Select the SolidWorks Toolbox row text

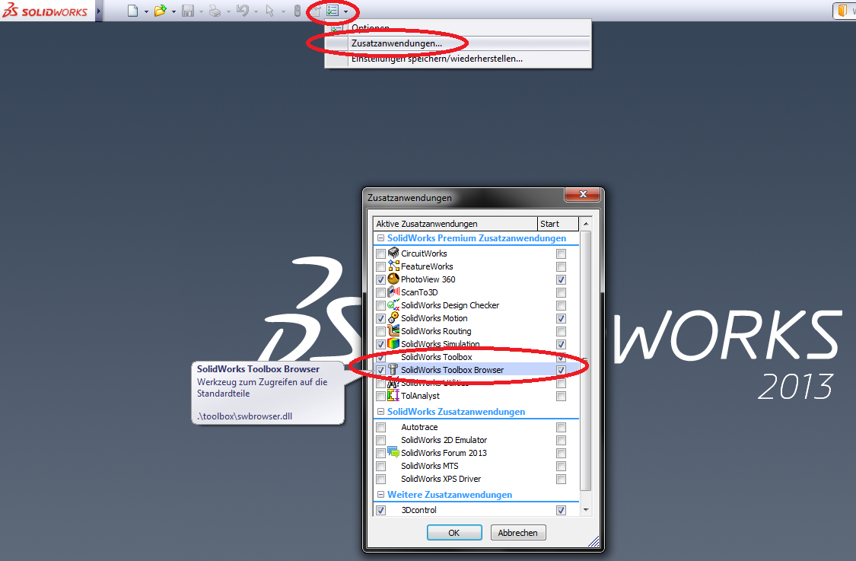point(437,357)
